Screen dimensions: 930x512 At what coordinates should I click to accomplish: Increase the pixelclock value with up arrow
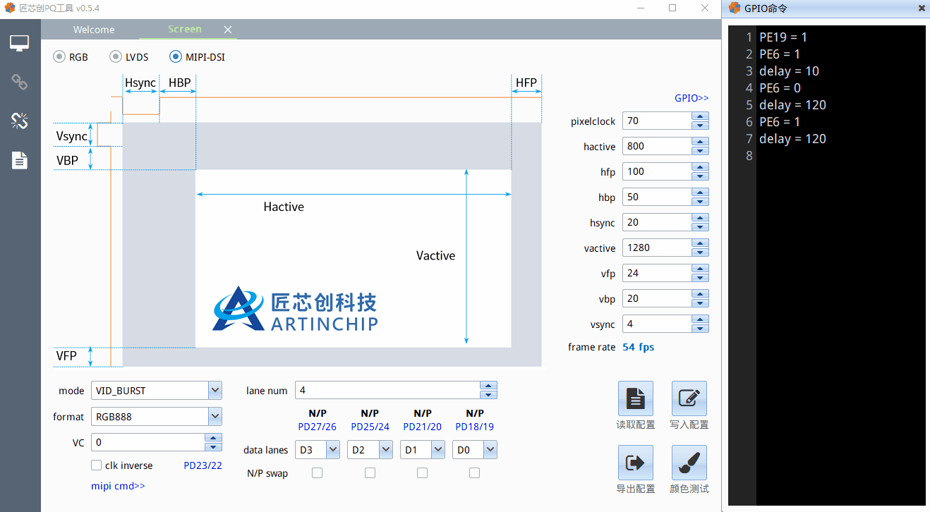[x=700, y=116]
